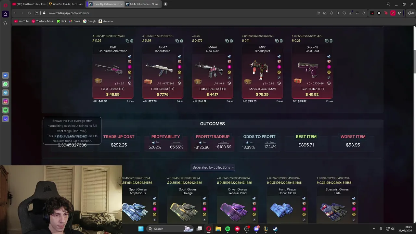Click the AK-47 Inheritance weapon image
This screenshot has width=416, height=234.
(x=160, y=69)
